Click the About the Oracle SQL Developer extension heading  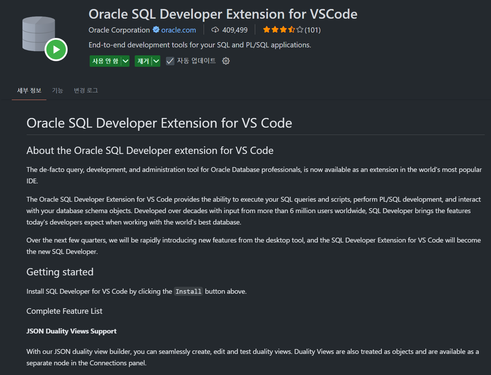click(x=150, y=150)
